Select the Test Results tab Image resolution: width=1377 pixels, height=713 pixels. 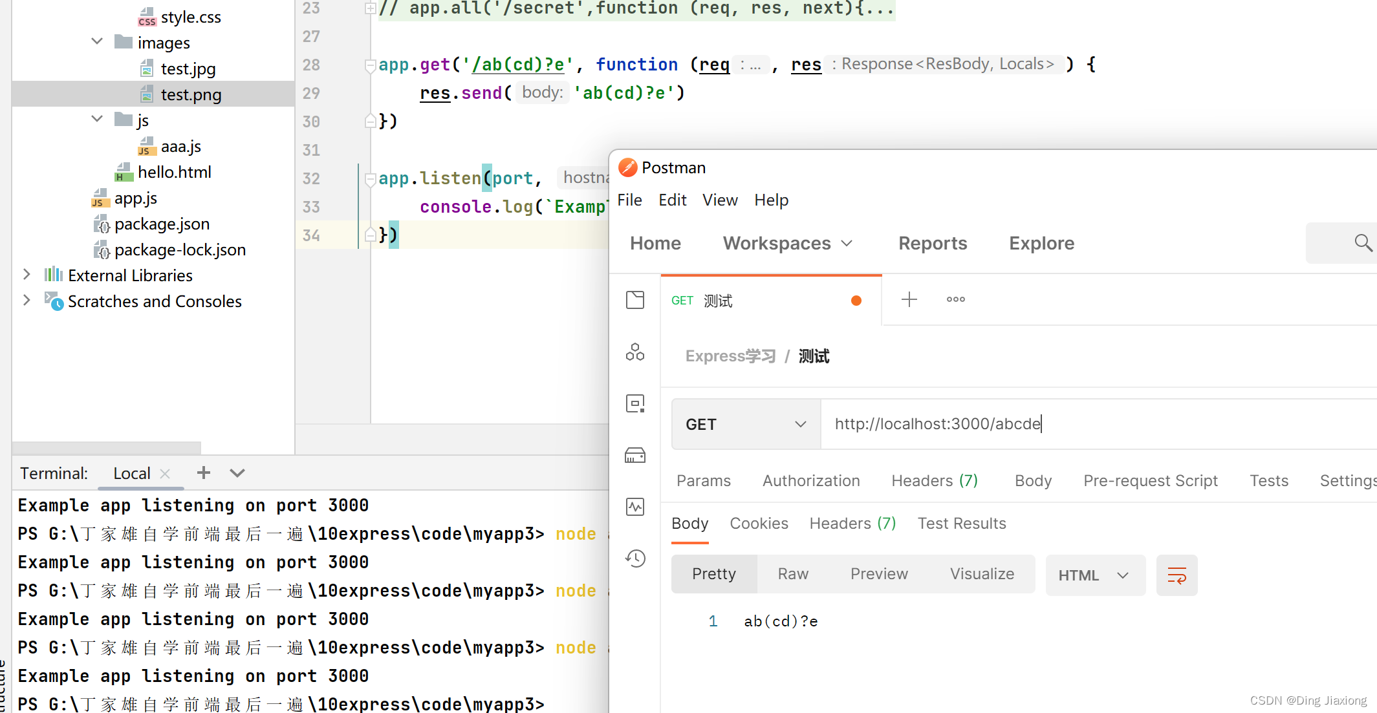pos(962,523)
